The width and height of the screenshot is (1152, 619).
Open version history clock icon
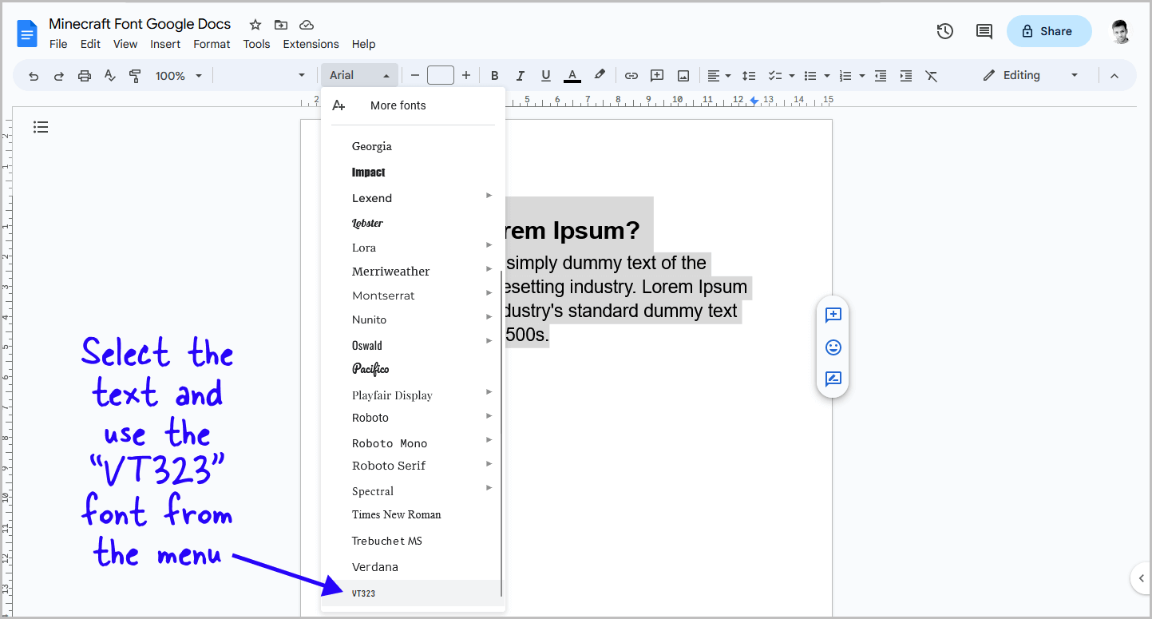(x=945, y=31)
